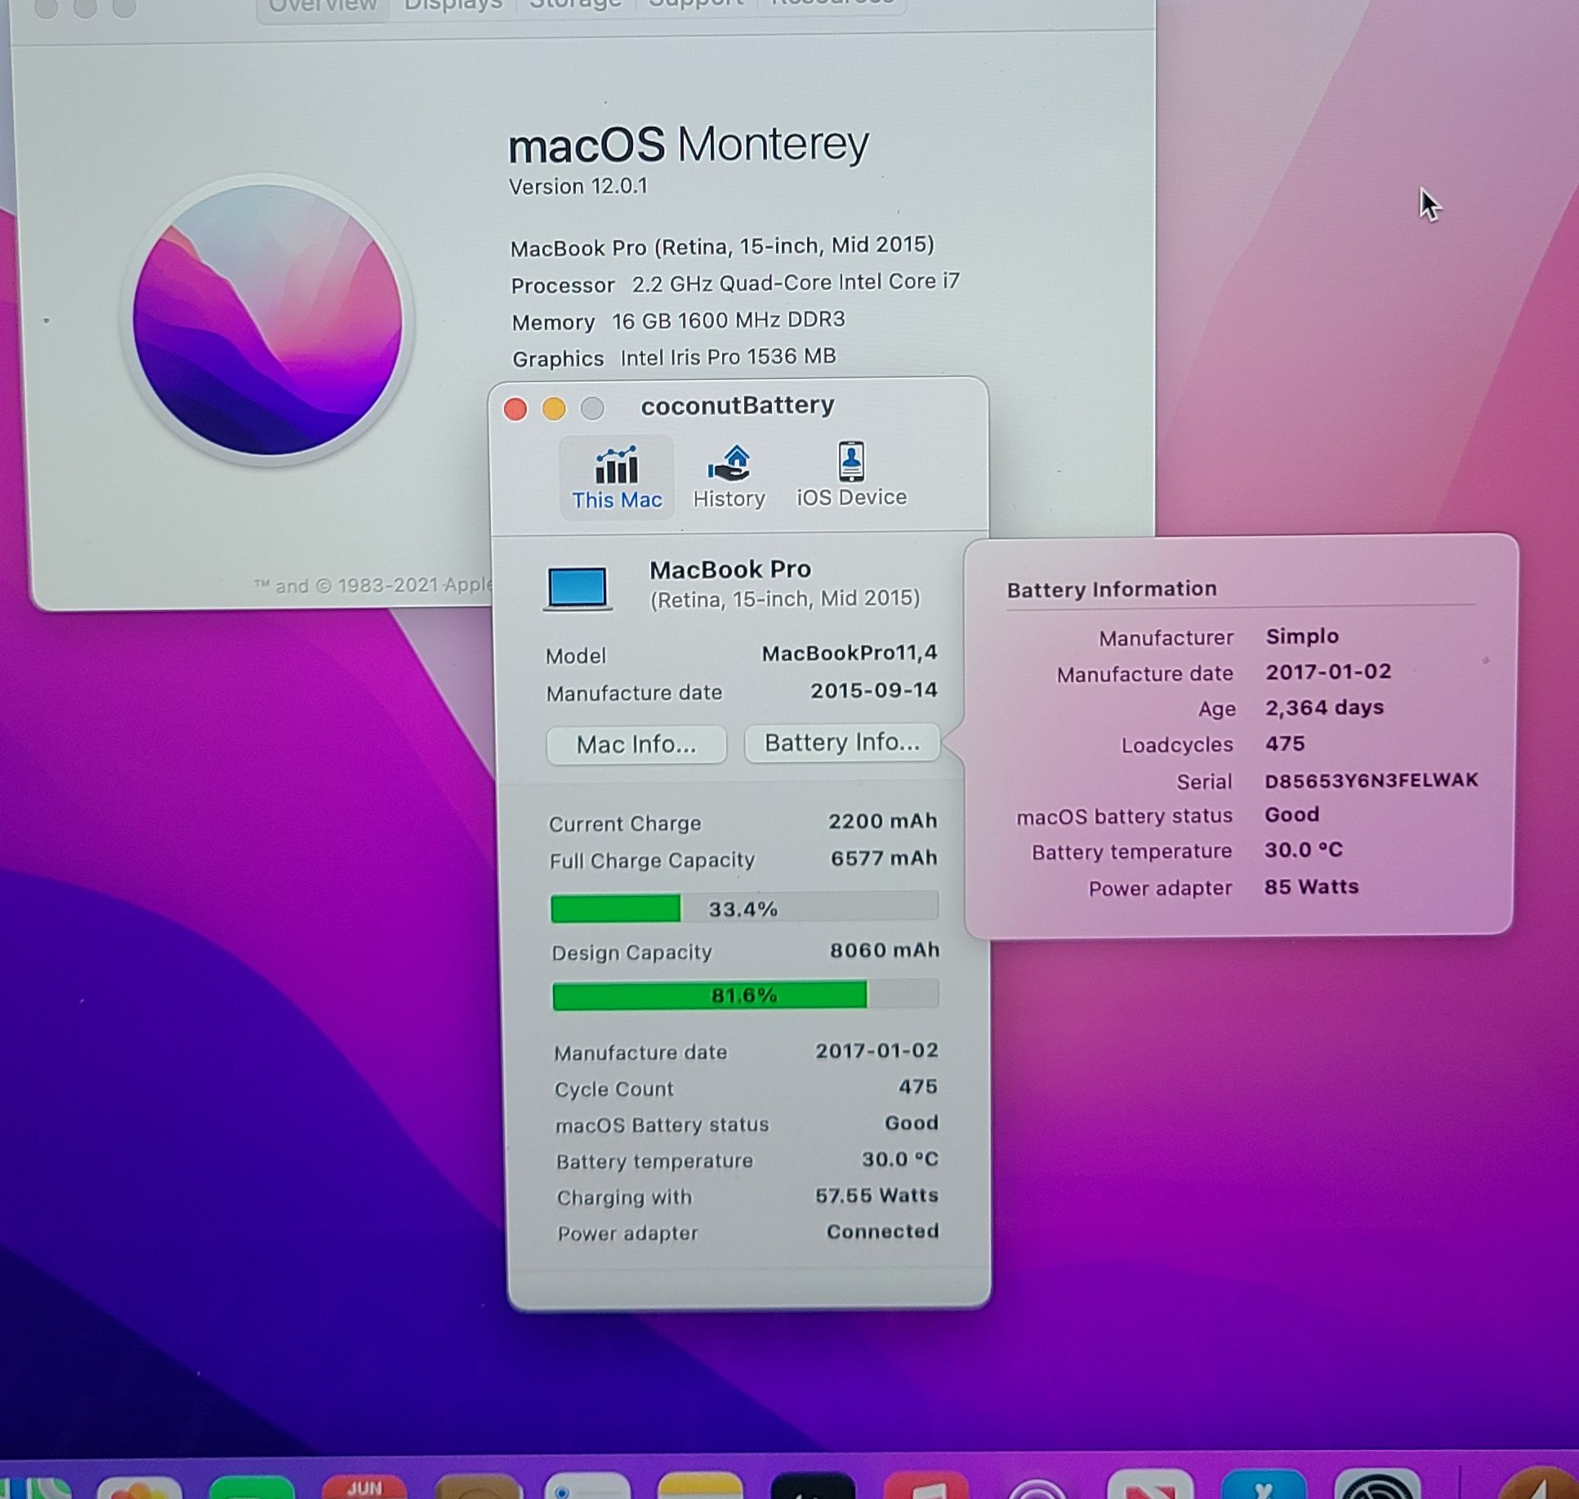The height and width of the screenshot is (1499, 1579).
Task: Click the memory value 16 GB 1600 MHz DDR3
Action: click(729, 320)
